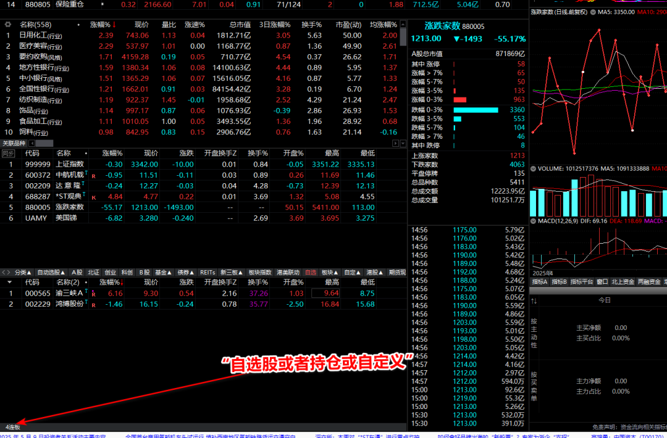Open the 指标平台 button
Screen dimensions: 667x438
tap(582, 282)
